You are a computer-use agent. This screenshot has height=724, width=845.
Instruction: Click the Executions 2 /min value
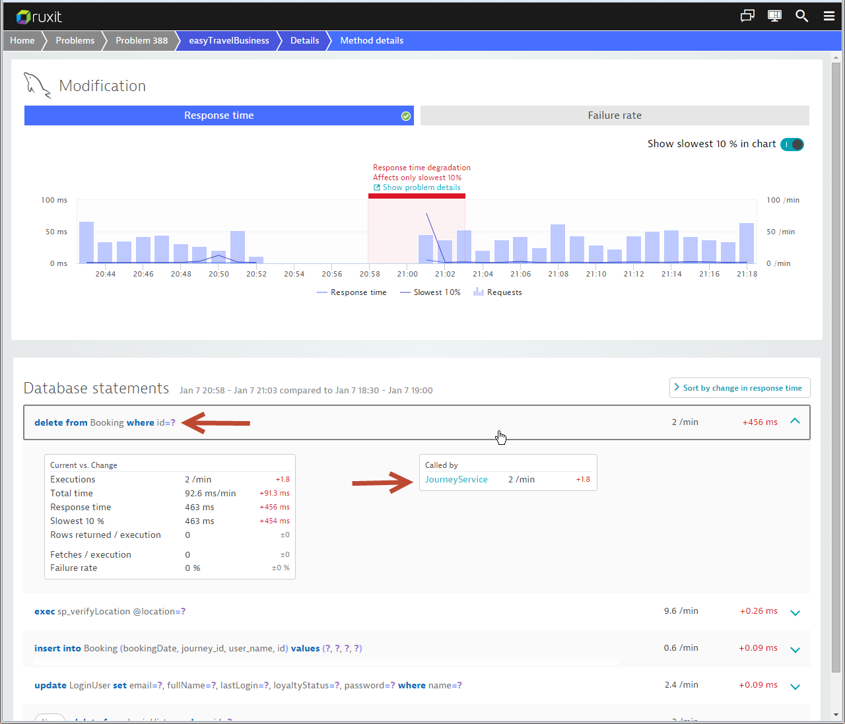click(x=198, y=480)
